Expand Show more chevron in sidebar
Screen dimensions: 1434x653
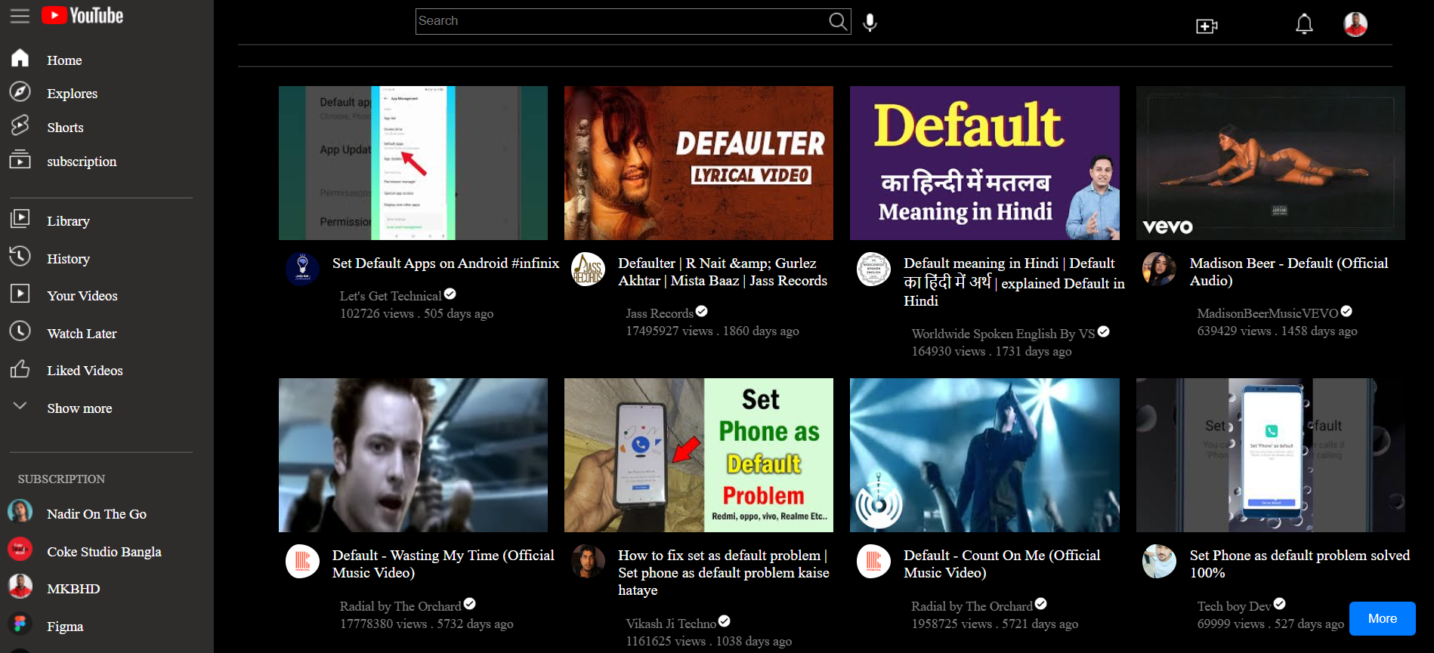tap(20, 406)
